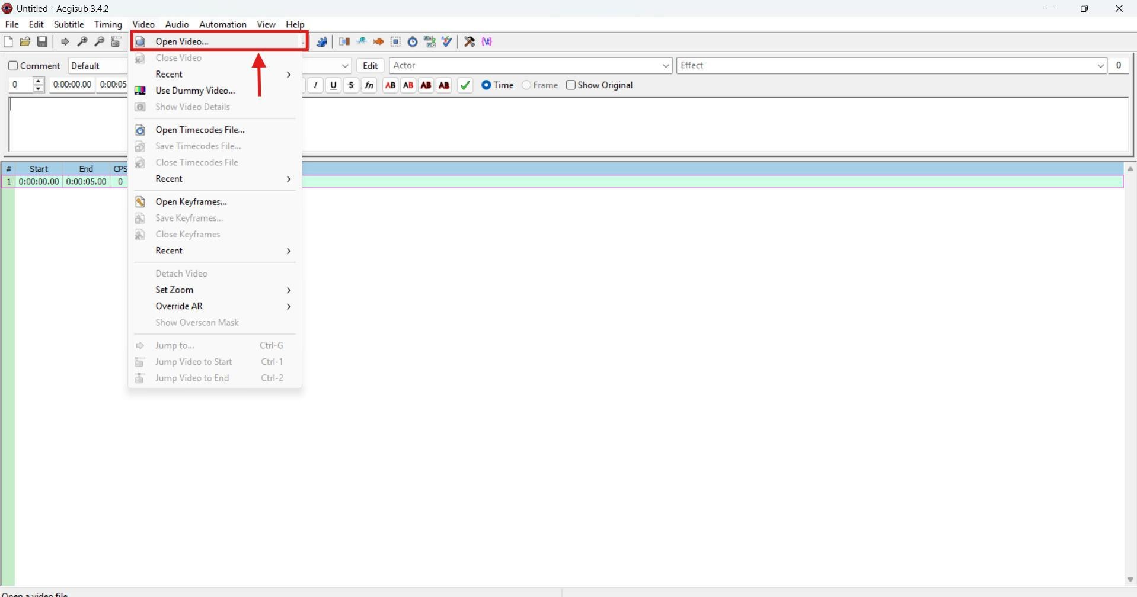Click the filmstrip icon right of Zoom out
The height and width of the screenshot is (597, 1137).
tap(116, 41)
